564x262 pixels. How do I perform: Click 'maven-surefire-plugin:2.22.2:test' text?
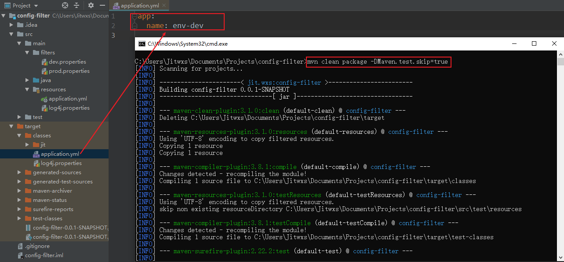pos(232,251)
